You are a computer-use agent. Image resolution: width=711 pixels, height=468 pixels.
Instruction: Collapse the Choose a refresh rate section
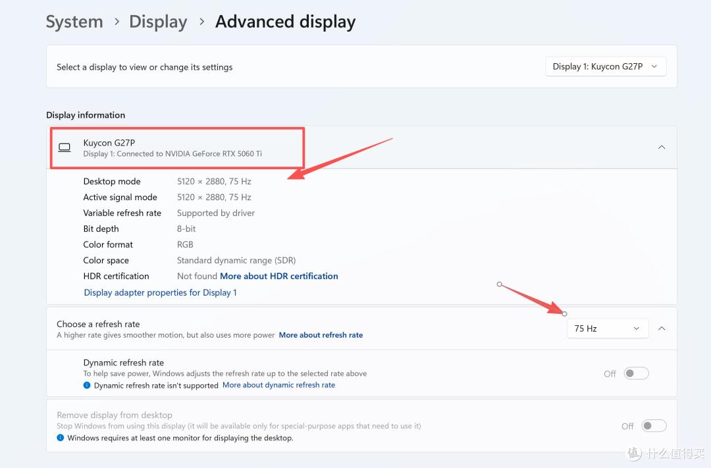click(x=662, y=328)
